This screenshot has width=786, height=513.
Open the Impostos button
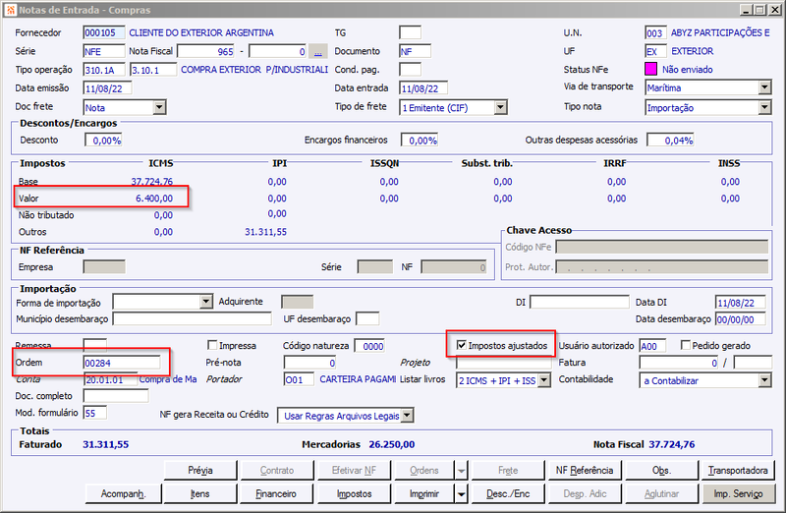click(x=355, y=494)
